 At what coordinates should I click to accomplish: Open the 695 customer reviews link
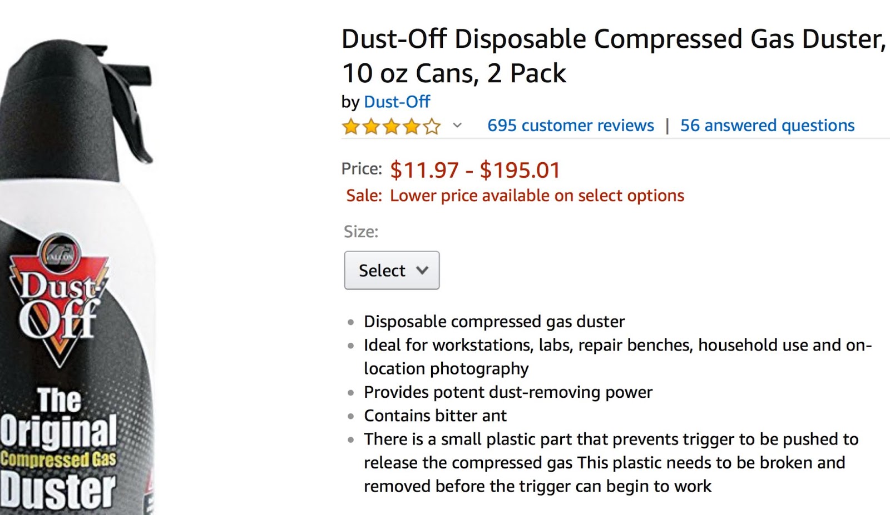point(570,126)
